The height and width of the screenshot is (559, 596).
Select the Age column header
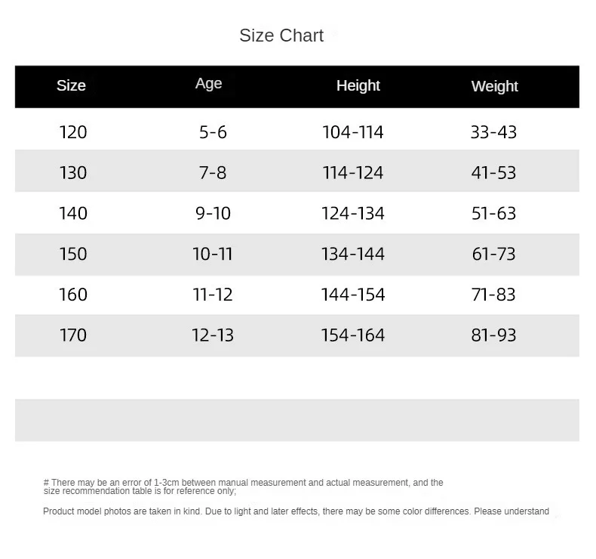(208, 83)
